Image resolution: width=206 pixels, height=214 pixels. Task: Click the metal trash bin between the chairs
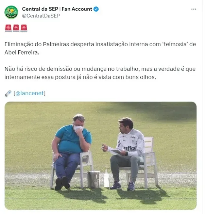[x=93, y=179]
